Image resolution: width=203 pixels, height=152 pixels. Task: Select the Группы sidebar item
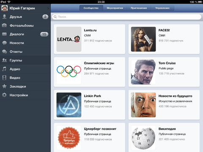coord(25,60)
